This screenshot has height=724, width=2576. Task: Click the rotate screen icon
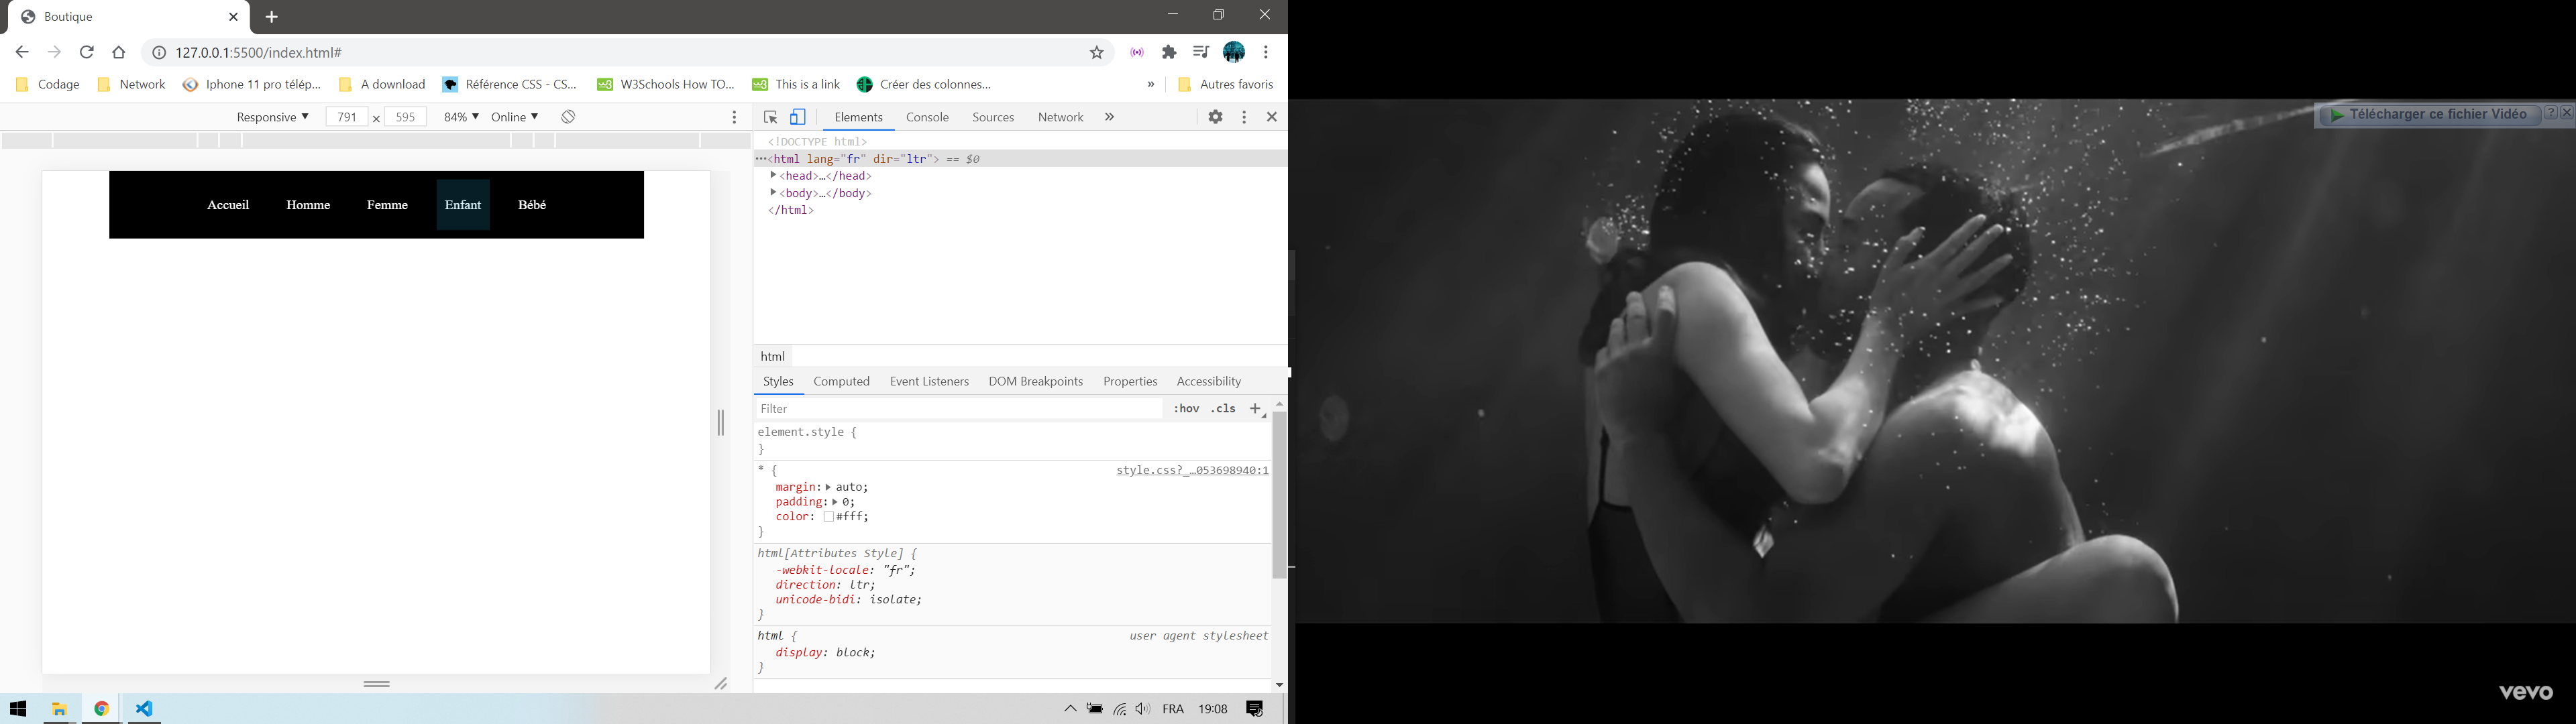(x=568, y=117)
